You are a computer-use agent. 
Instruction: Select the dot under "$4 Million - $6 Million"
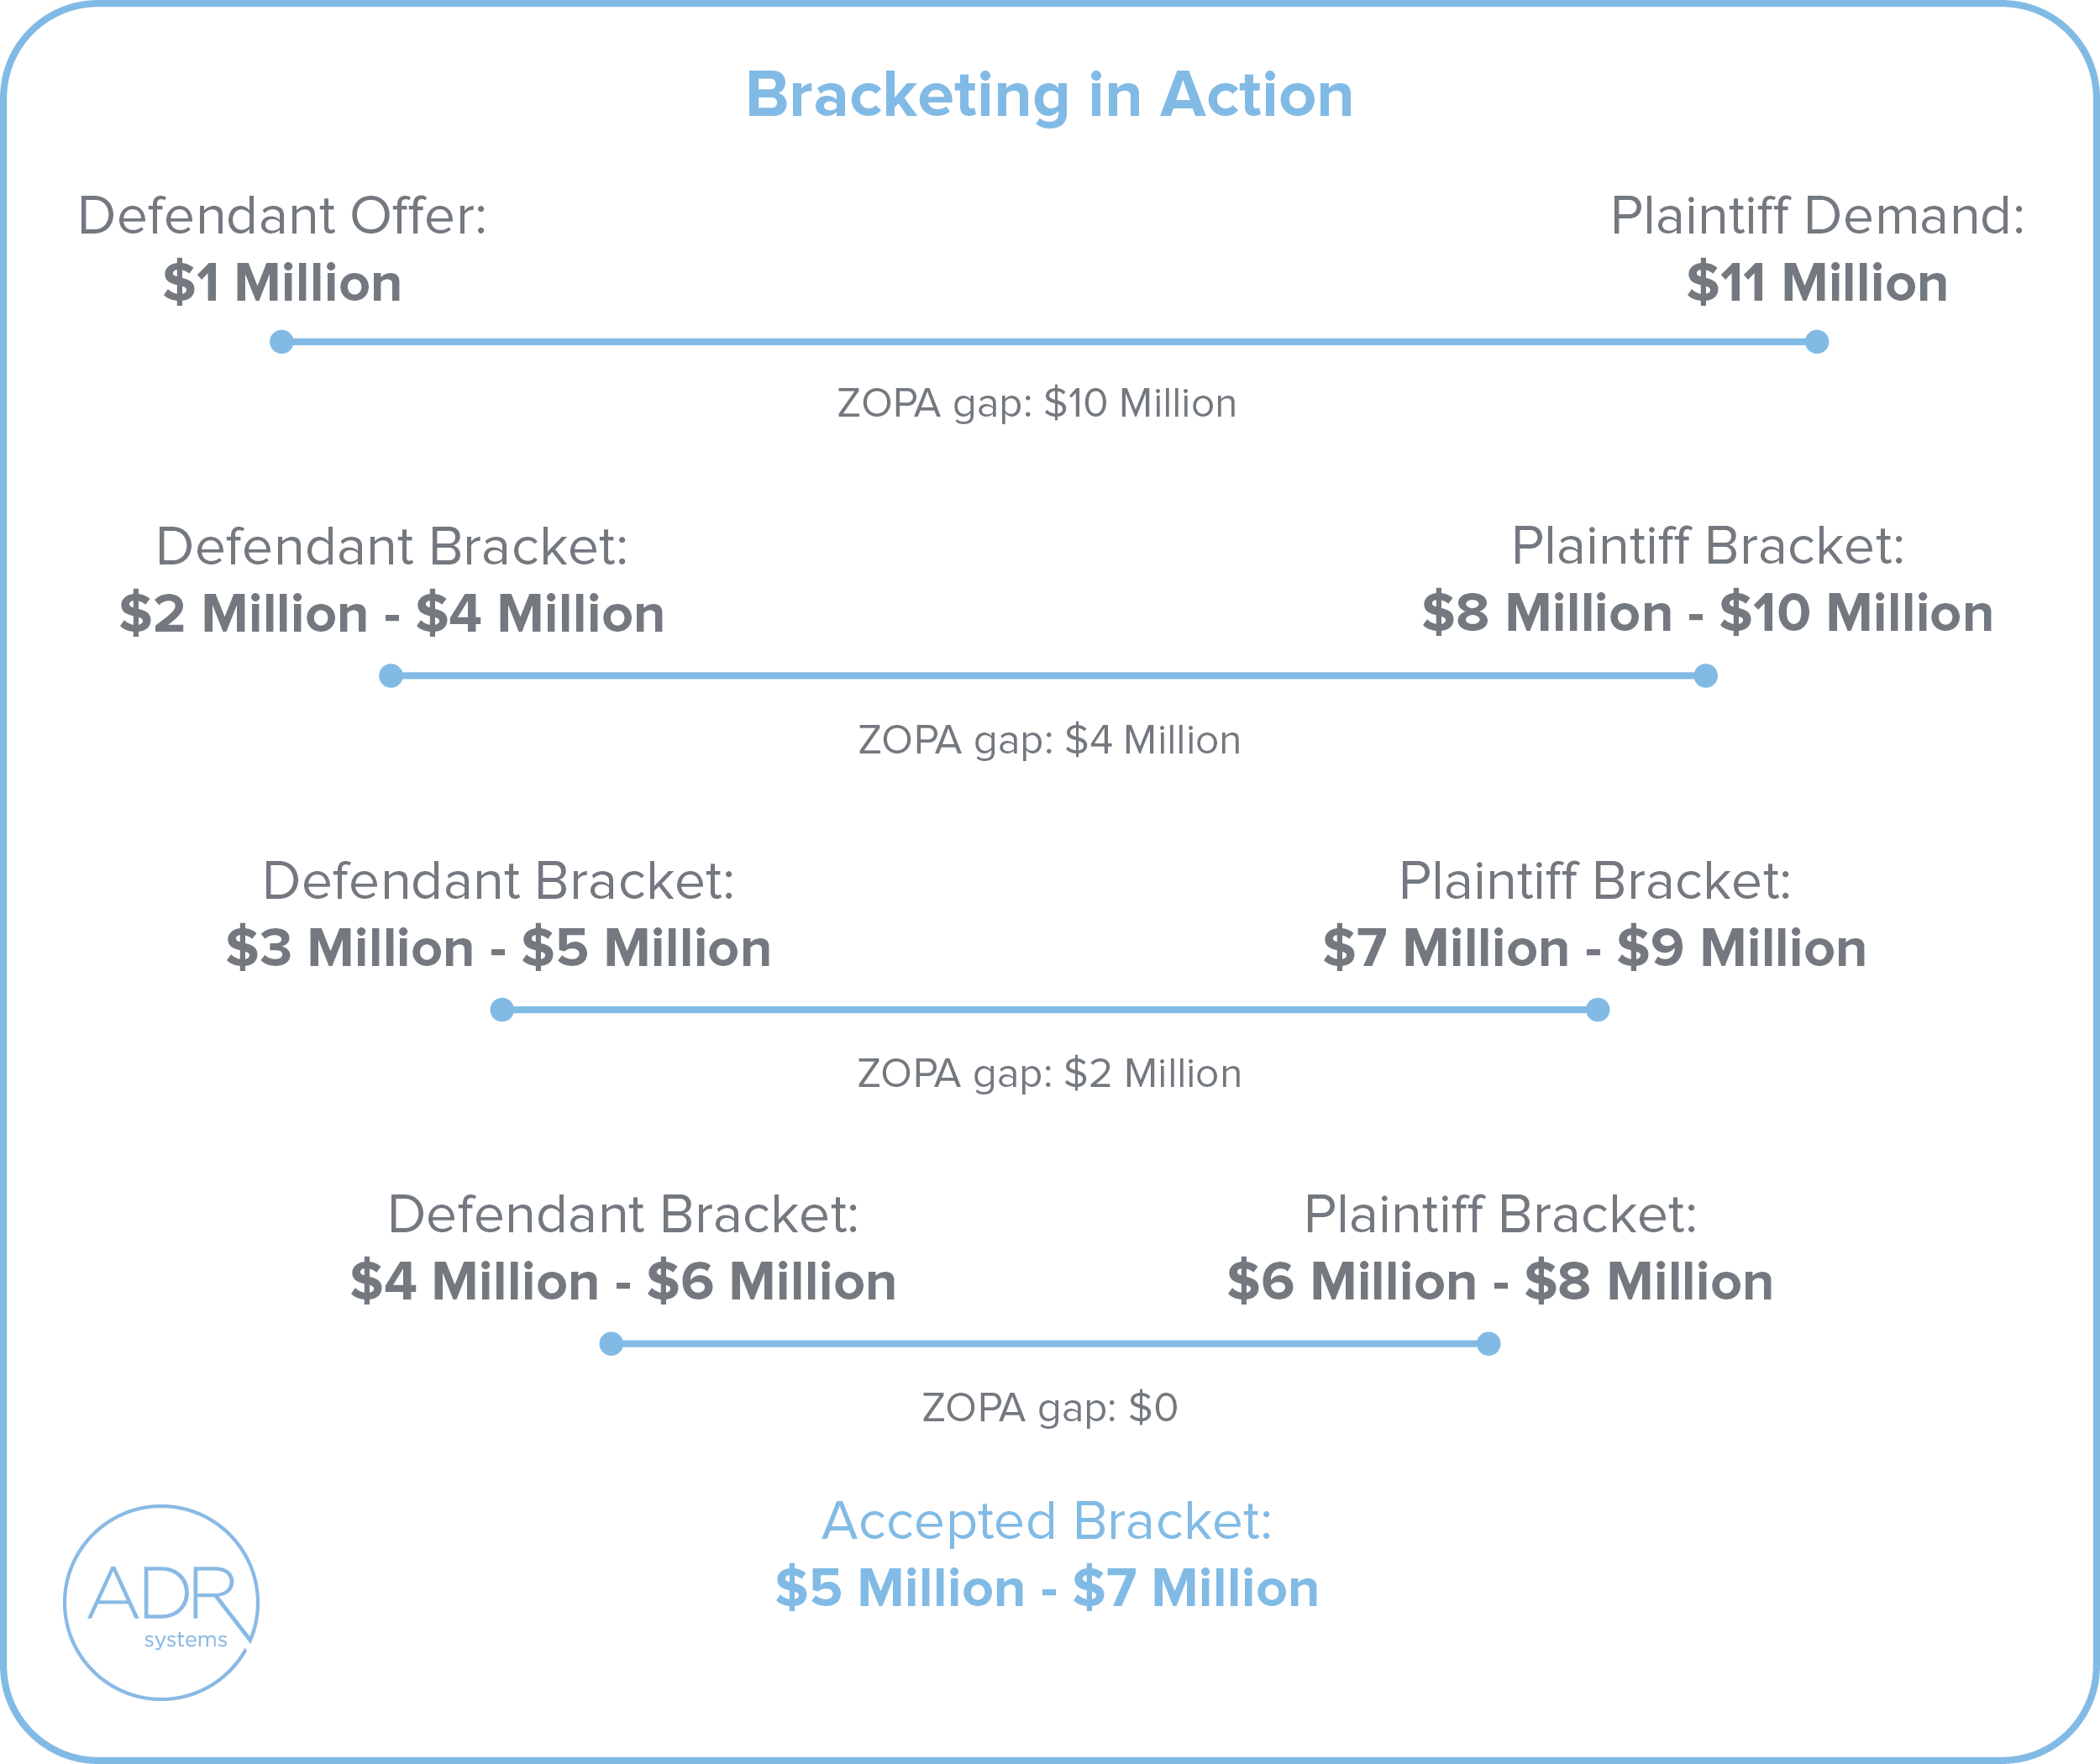coord(611,1344)
